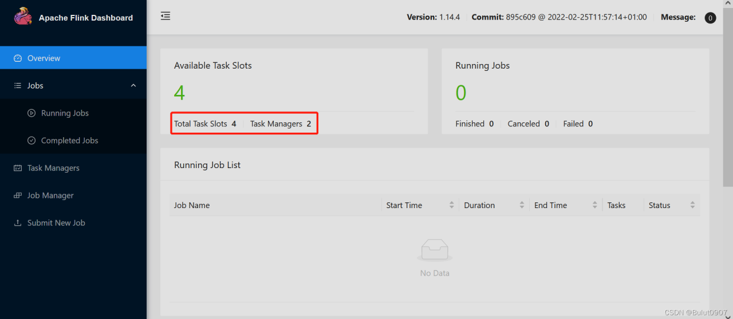Click the Start Time column header text
The height and width of the screenshot is (319, 733).
tap(404, 205)
